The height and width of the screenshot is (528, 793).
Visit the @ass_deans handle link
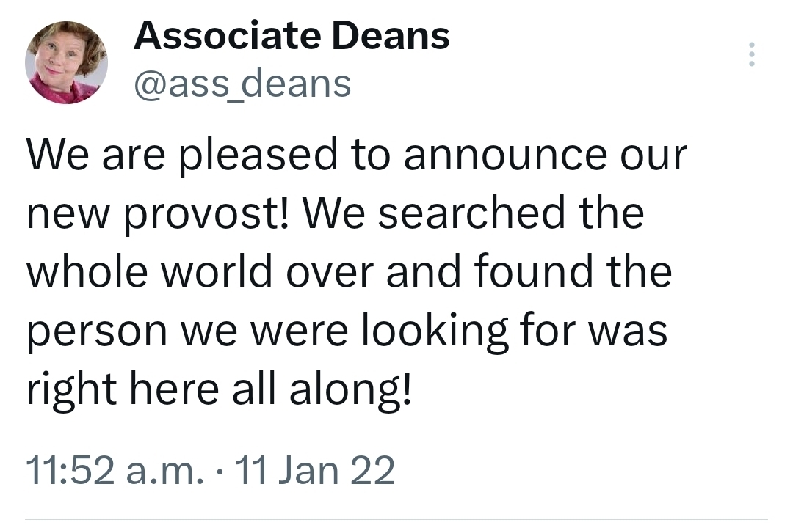point(242,84)
